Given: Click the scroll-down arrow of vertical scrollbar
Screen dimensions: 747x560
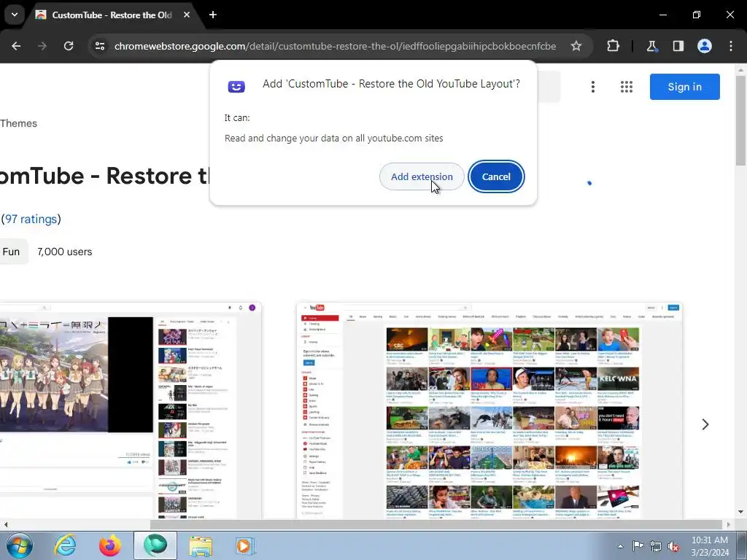Looking at the screenshot, I should click(741, 512).
